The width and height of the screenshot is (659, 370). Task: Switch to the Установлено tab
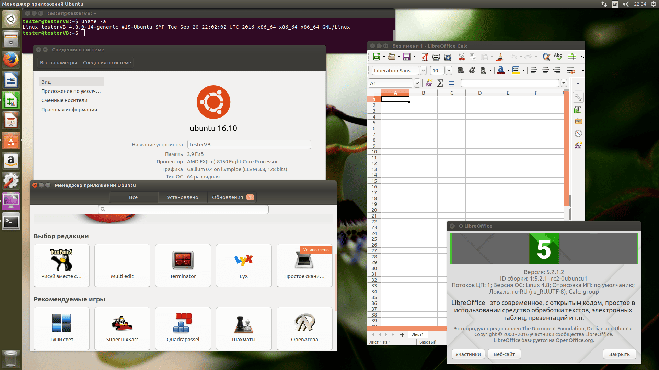[x=183, y=197]
